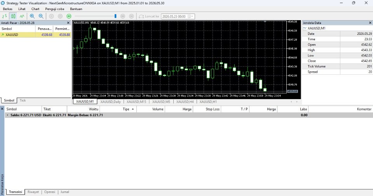Image resolution: width=373 pixels, height=196 pixels.
Task: Click the XAUUSD symbol arrow icon in market watch
Action: 3,34
